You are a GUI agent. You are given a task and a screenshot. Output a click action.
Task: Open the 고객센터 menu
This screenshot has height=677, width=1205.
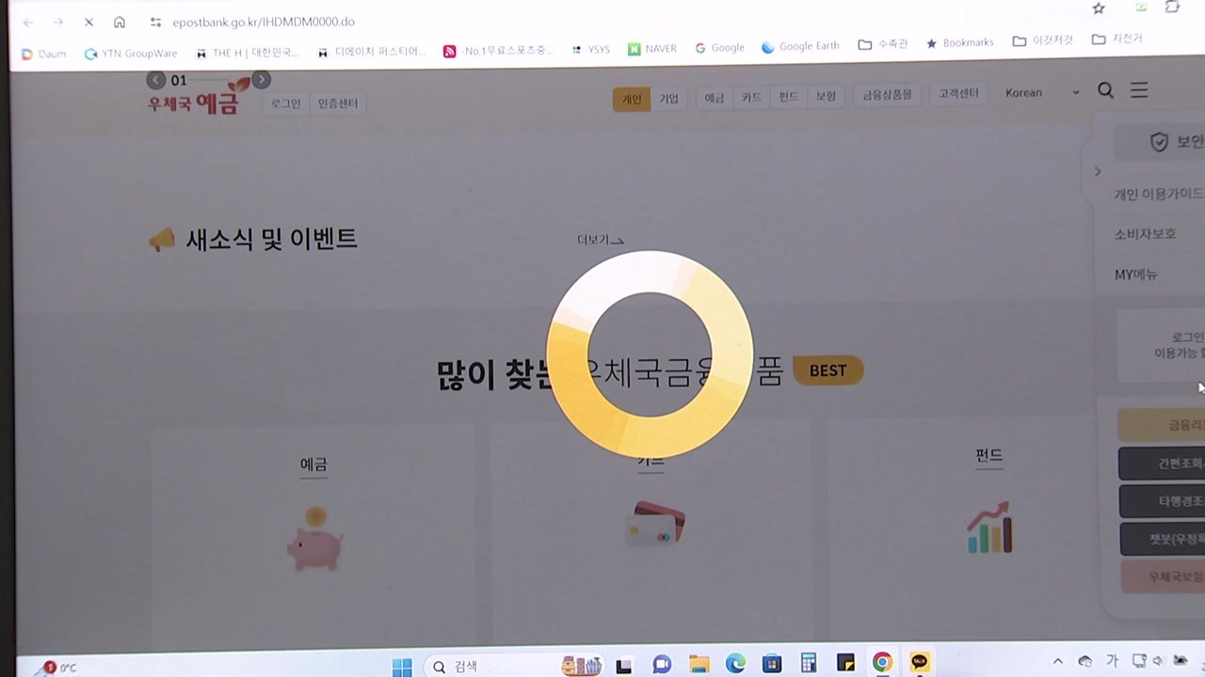[x=958, y=94]
